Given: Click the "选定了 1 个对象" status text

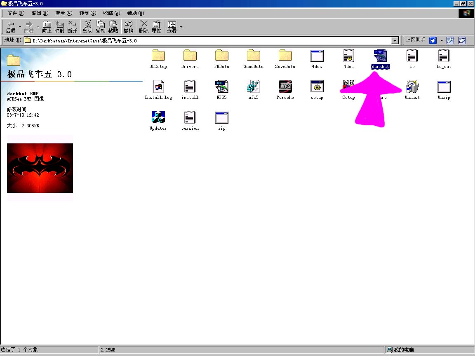Looking at the screenshot, I should pos(19,350).
